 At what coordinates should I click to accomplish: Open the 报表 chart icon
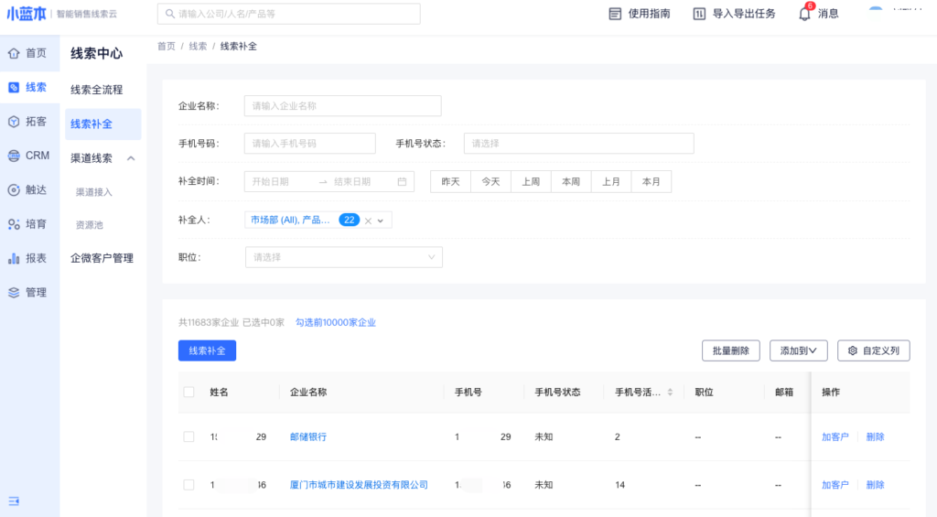[x=14, y=259]
